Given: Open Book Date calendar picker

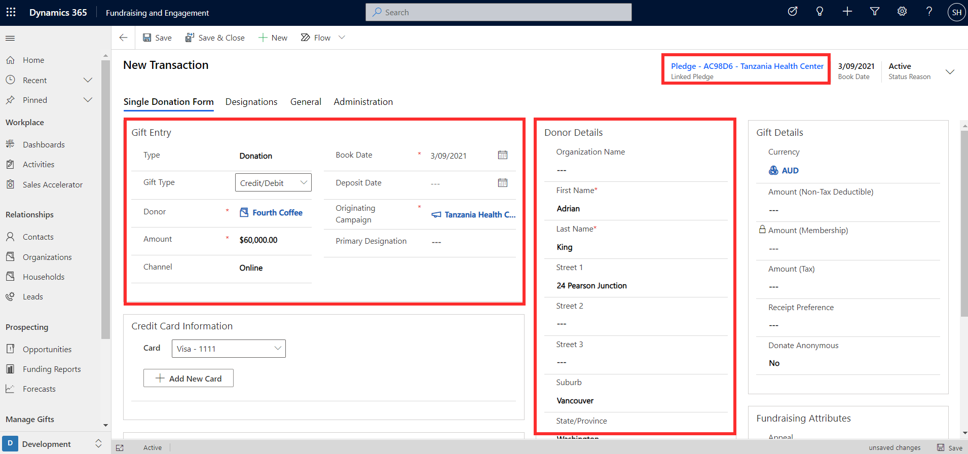Looking at the screenshot, I should (x=503, y=155).
